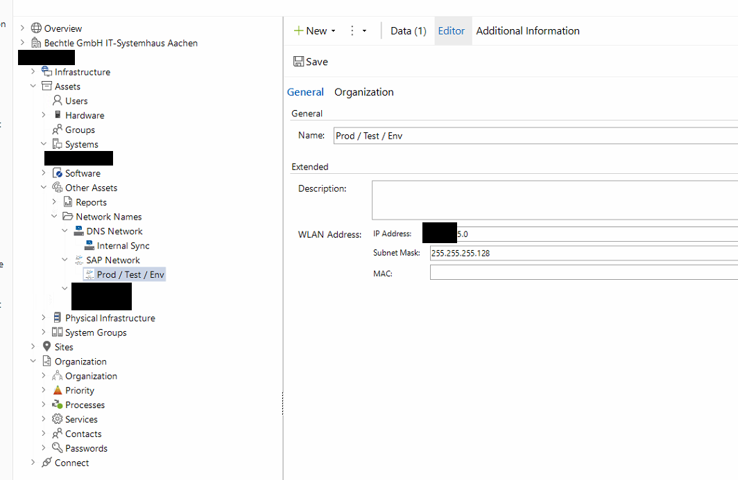Screen dimensions: 738x480
Task: Click the Services gear icon
Action: (58, 419)
